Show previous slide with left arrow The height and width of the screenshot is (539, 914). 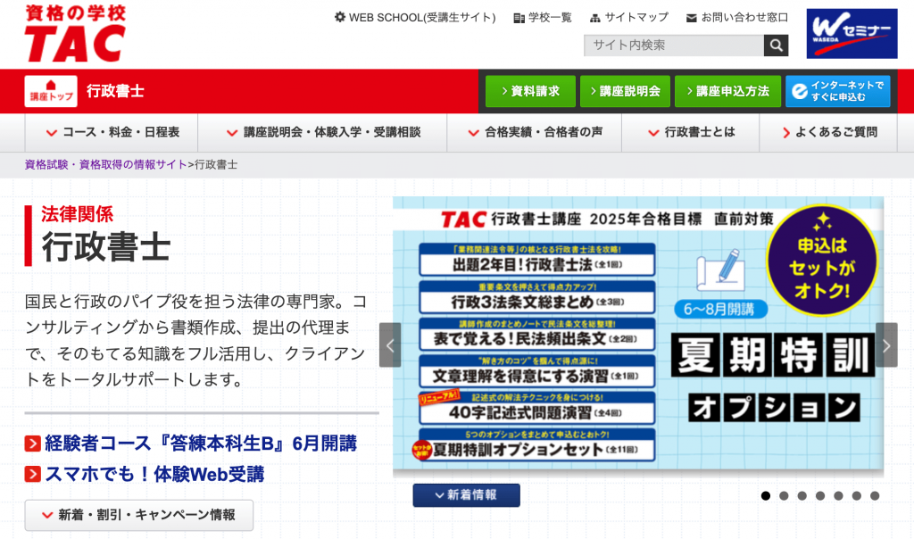(390, 345)
